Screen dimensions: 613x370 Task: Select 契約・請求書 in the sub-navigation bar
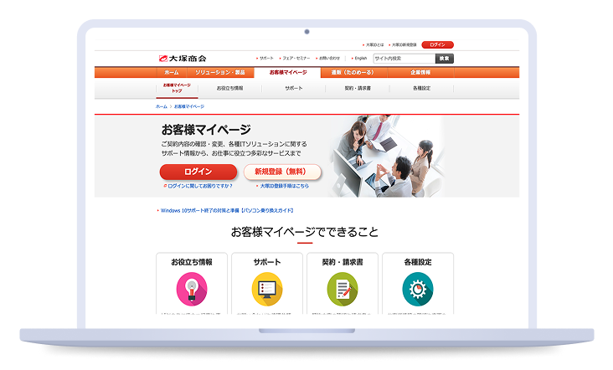pos(358,88)
